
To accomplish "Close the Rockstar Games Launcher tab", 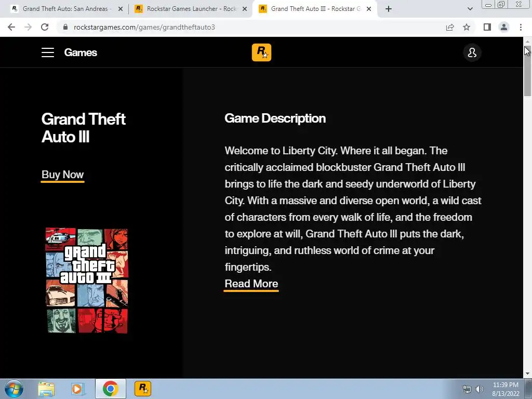I will [245, 9].
